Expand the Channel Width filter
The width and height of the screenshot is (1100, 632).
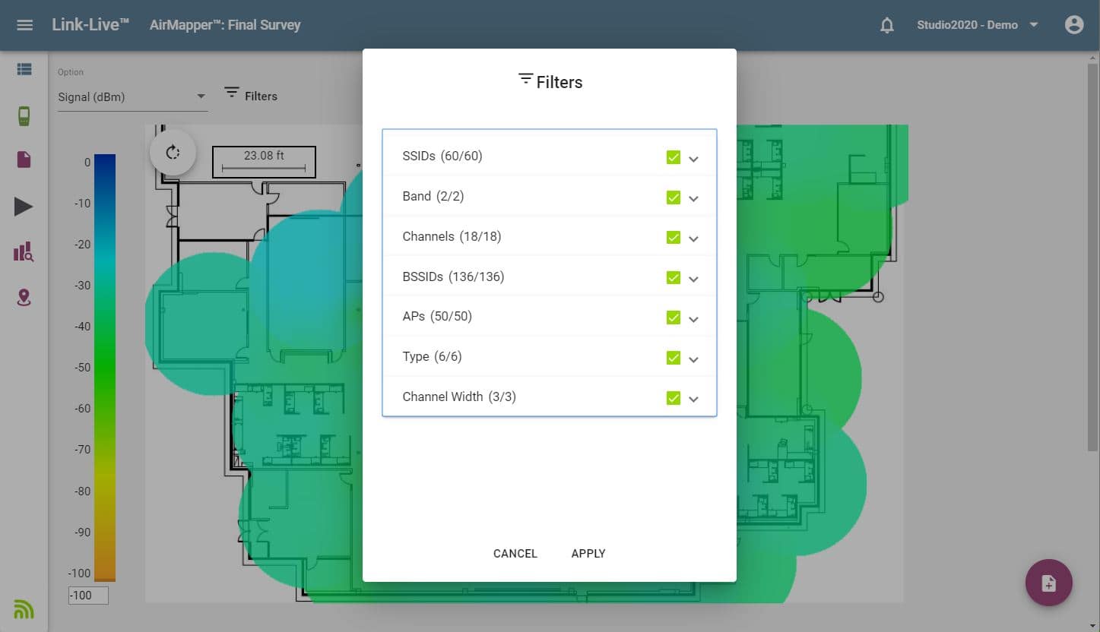[x=693, y=397]
